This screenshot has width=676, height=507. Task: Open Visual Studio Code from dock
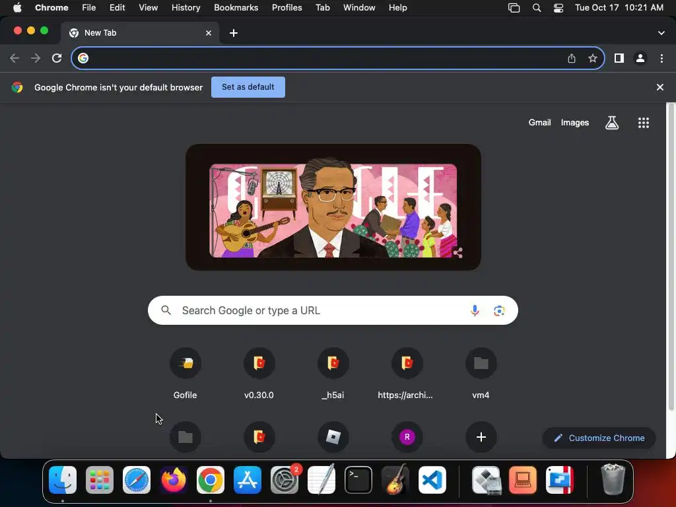point(432,480)
